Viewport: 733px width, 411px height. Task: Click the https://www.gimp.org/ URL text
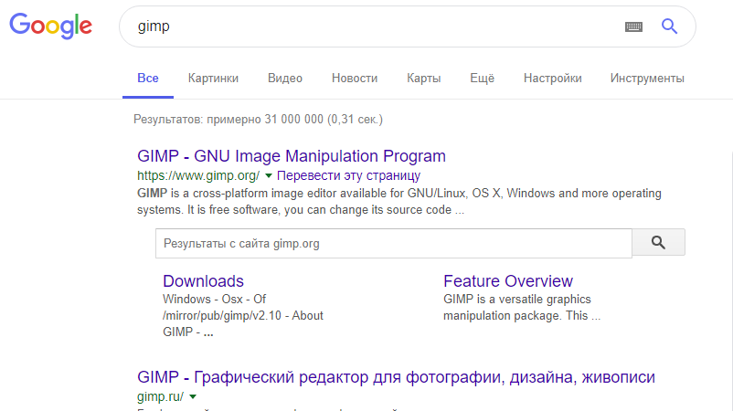198,176
